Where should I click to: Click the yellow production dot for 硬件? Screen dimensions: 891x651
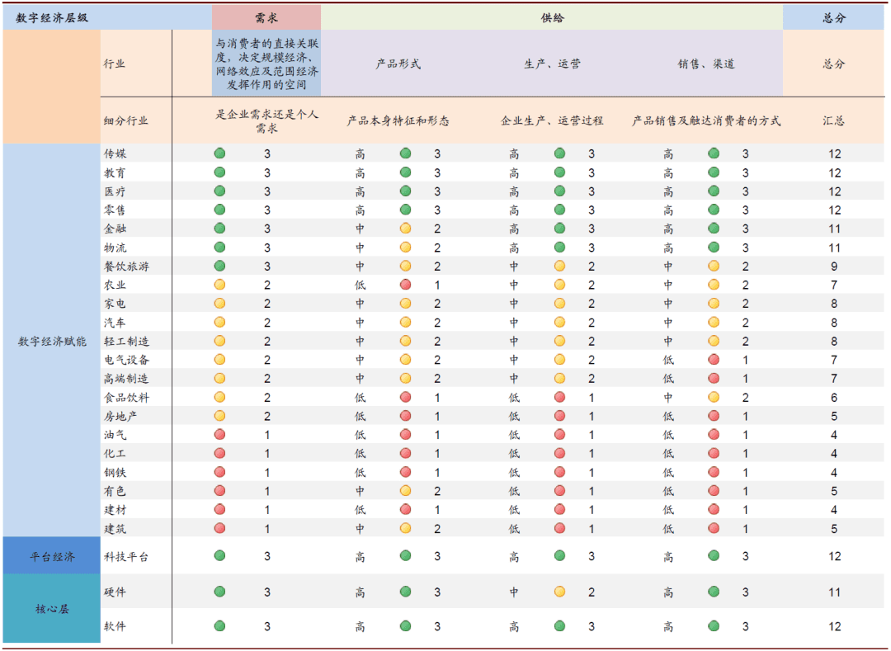[x=559, y=592]
